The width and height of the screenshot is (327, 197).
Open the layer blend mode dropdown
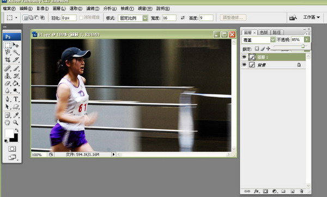(258, 40)
